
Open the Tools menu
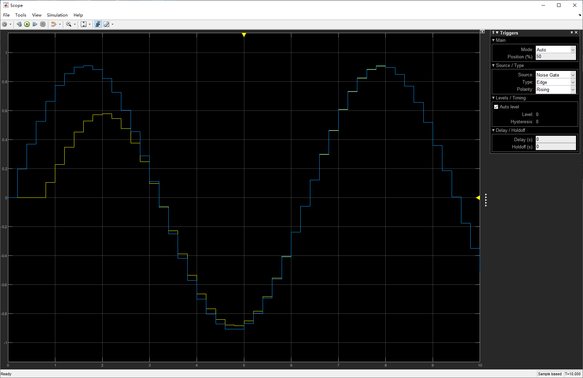click(x=20, y=15)
